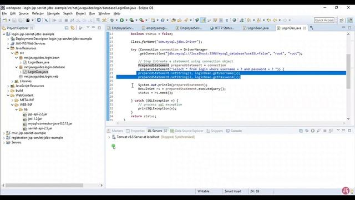Maximize the editor area
This screenshot has height=200, width=355.
[x=349, y=28]
